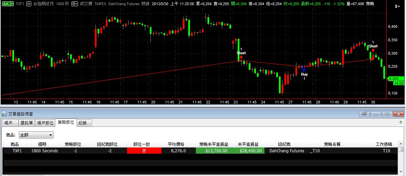This screenshot has height=176, width=406.
Task: Switch to the 帳戶部位 tab
Action: pyautogui.click(x=45, y=123)
